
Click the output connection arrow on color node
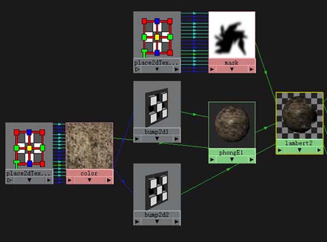pyautogui.click(x=109, y=180)
